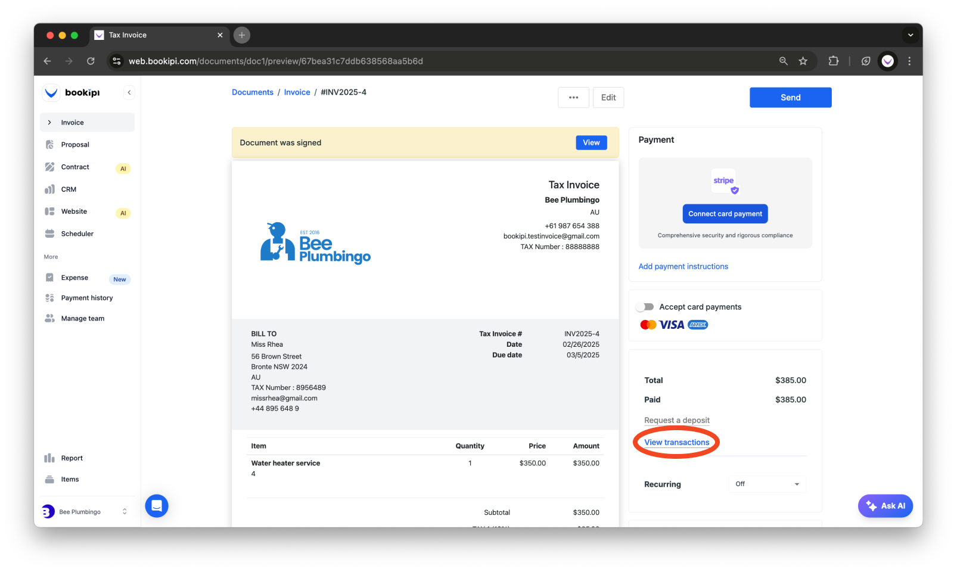Send the invoice with the Send button
This screenshot has width=957, height=572.
(790, 97)
